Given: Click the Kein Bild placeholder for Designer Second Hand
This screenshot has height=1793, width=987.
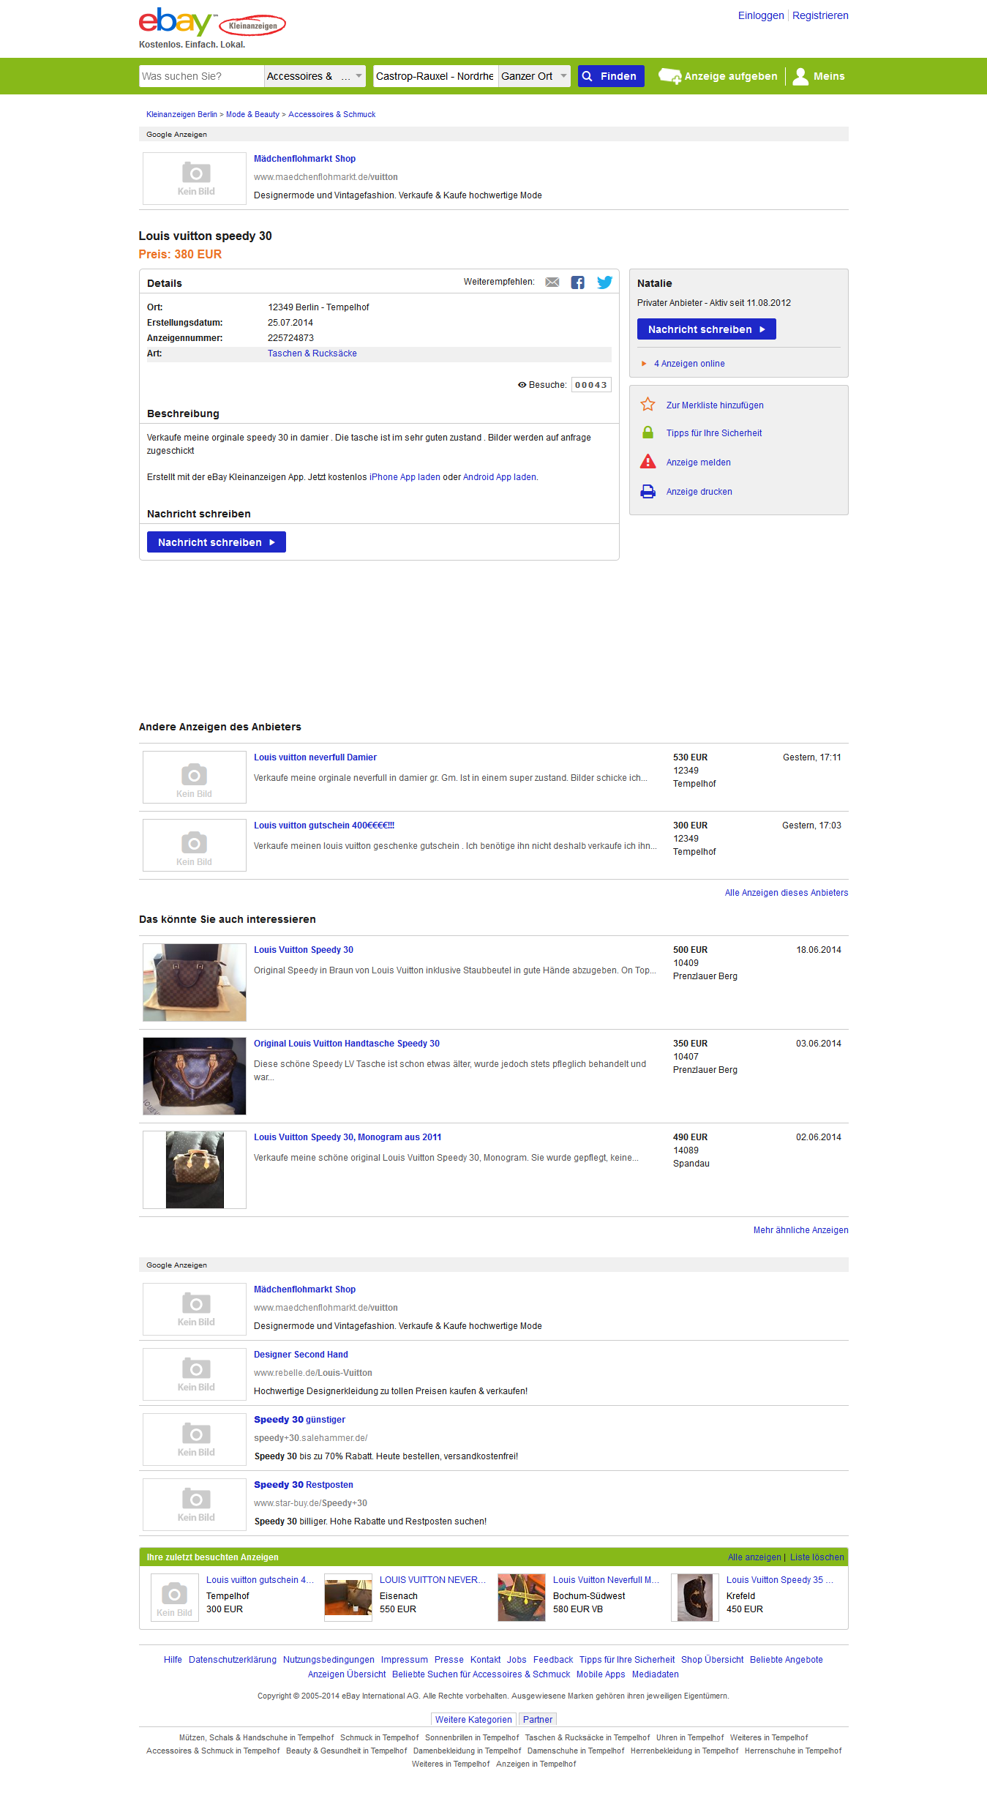Looking at the screenshot, I should 195,1374.
